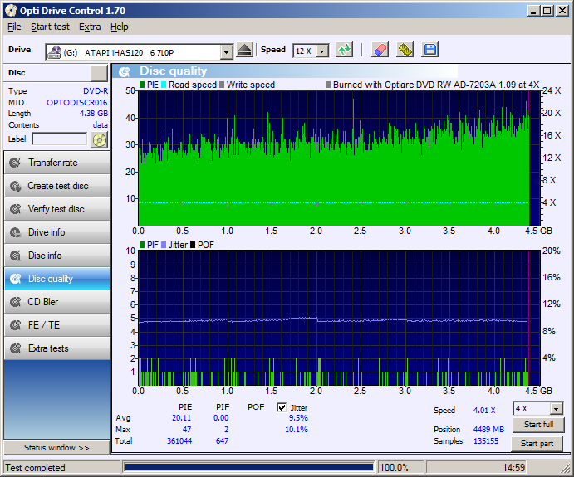The width and height of the screenshot is (574, 477).
Task: Click the Opti Drive Control title icon
Action: click(11, 11)
